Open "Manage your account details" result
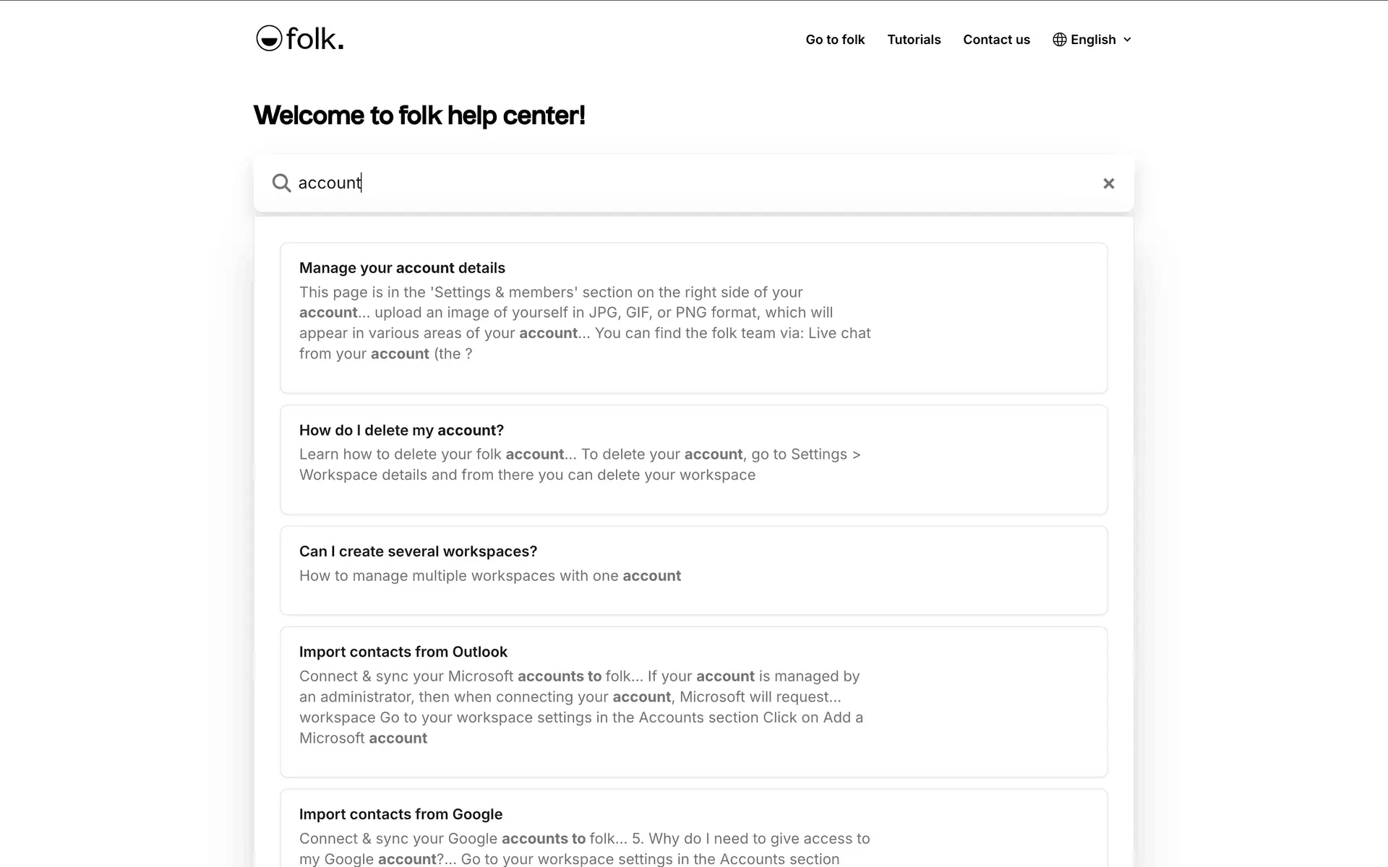 click(x=402, y=268)
